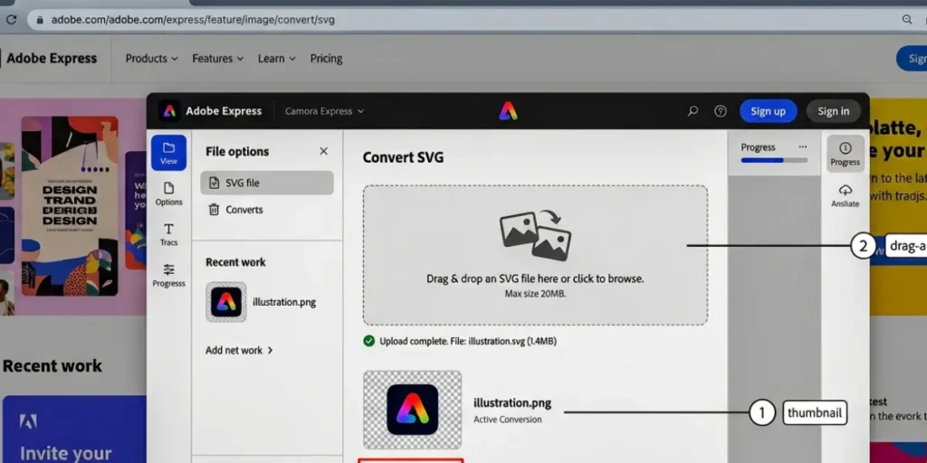Click the Active Conversion status label
The width and height of the screenshot is (927, 463).
(507, 420)
